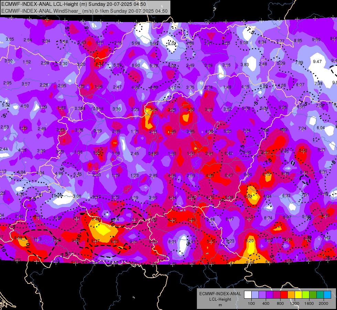Click the wind shear value '1.85'
Image resolution: width=337 pixels, height=310 pixels.
(172, 132)
